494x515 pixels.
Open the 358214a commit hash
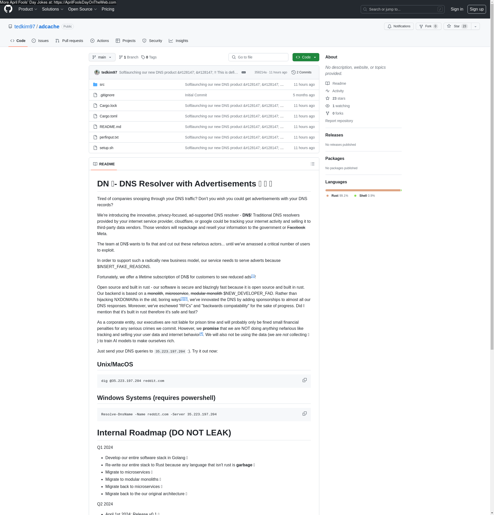(260, 72)
